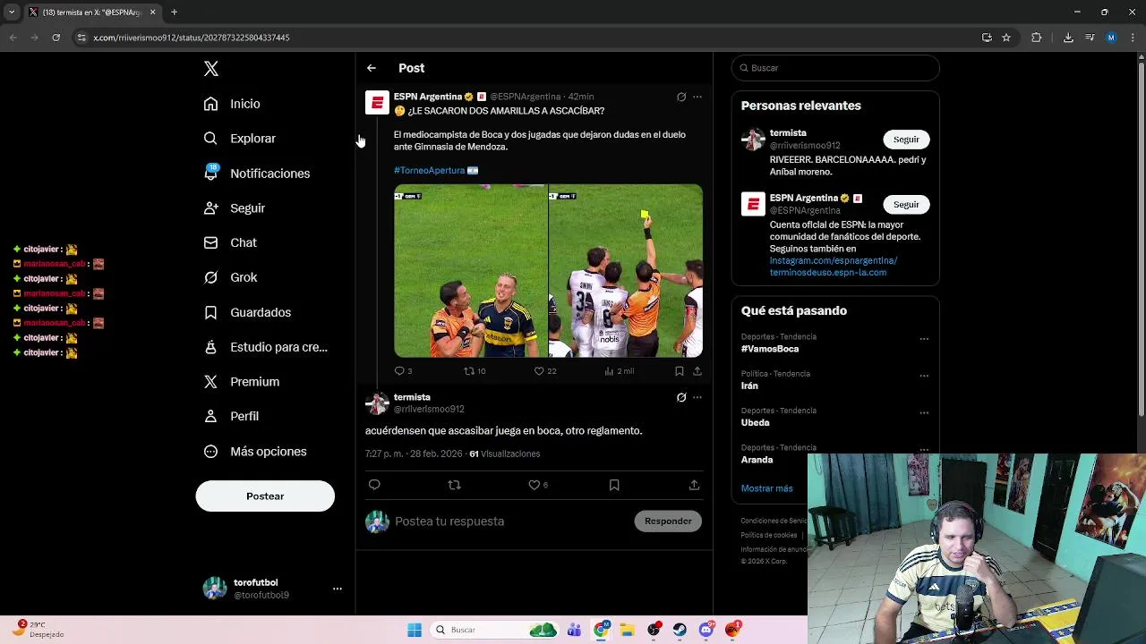Open the Guardados bookmark icon
The width and height of the screenshot is (1146, 644).
click(210, 312)
